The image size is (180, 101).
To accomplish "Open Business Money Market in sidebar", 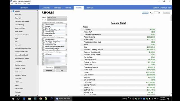I will point(22,58).
